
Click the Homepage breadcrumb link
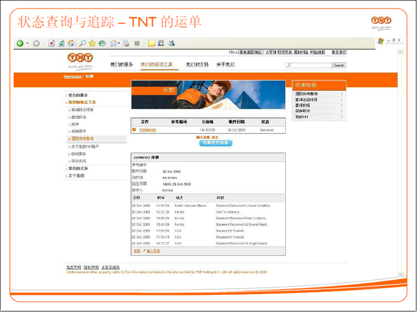72,76
